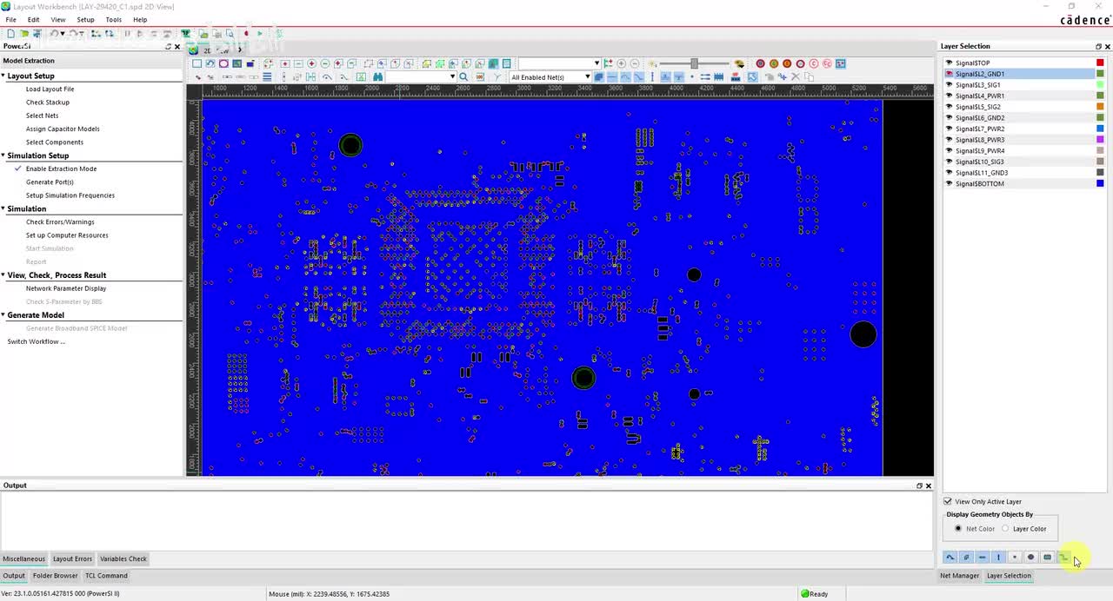
Task: Click Generate Port(s) step
Action: click(x=50, y=182)
